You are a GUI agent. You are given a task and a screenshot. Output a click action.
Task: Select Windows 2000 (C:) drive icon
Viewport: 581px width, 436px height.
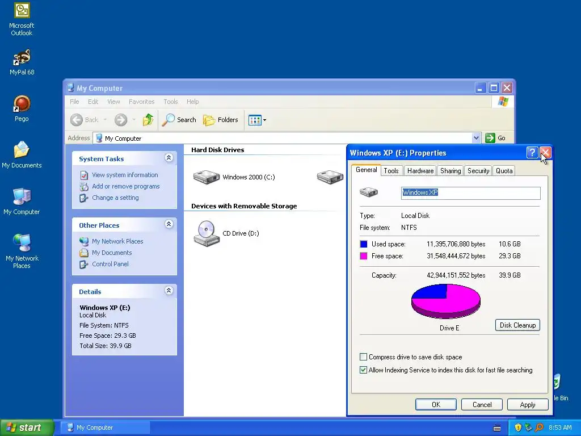(x=207, y=177)
